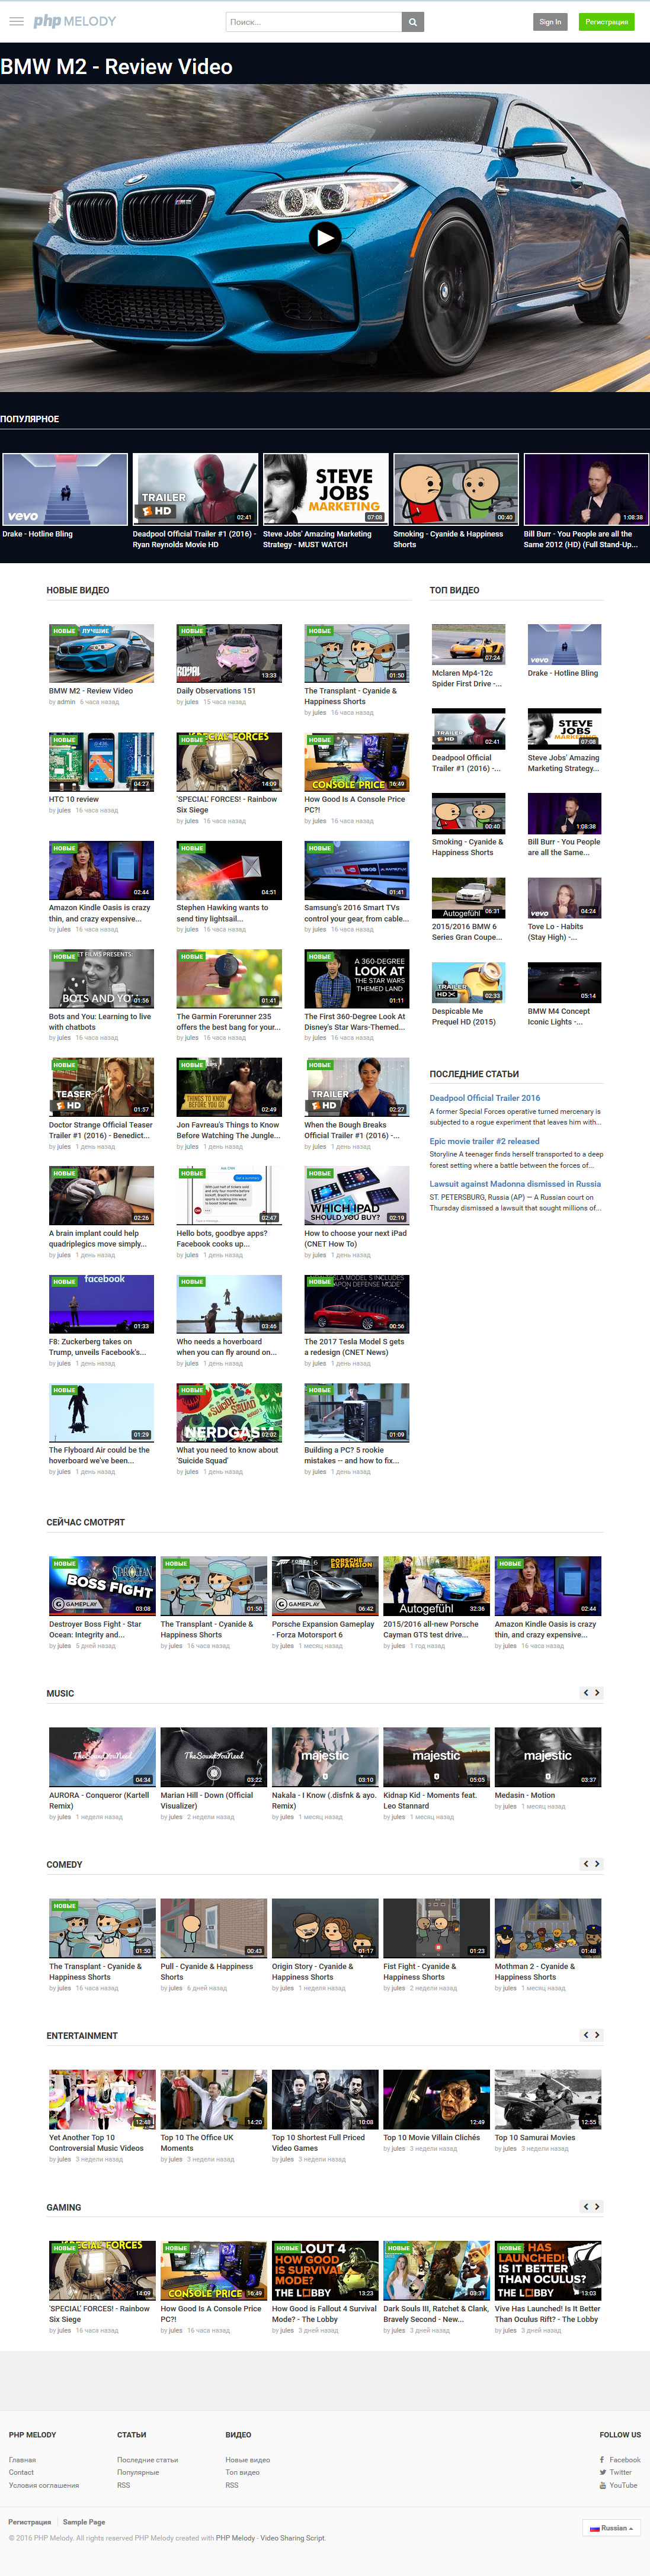This screenshot has height=2576, width=650.
Task: Open Fist Fight Cyanide & Happiness thumbnail
Action: coord(436,1927)
